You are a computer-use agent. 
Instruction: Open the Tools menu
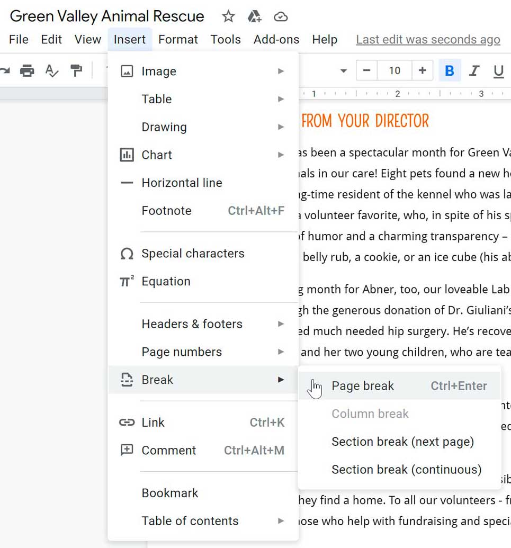226,40
